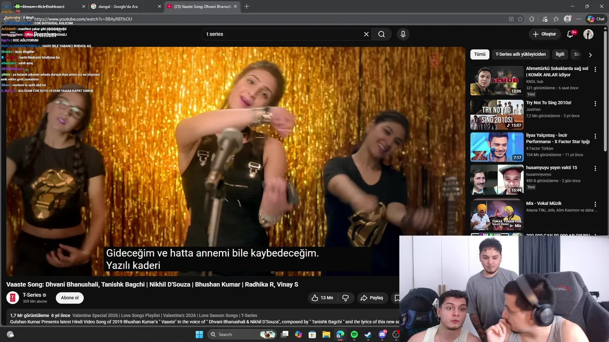Open 'husamyuyu yayın vakti 15' title
Image resolution: width=609 pixels, height=342 pixels.
pos(551,168)
